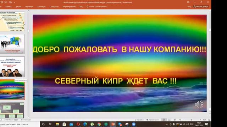Open Microsoft Store from taskbar
Viewport: 227px width, 127px height.
[x=64, y=124]
